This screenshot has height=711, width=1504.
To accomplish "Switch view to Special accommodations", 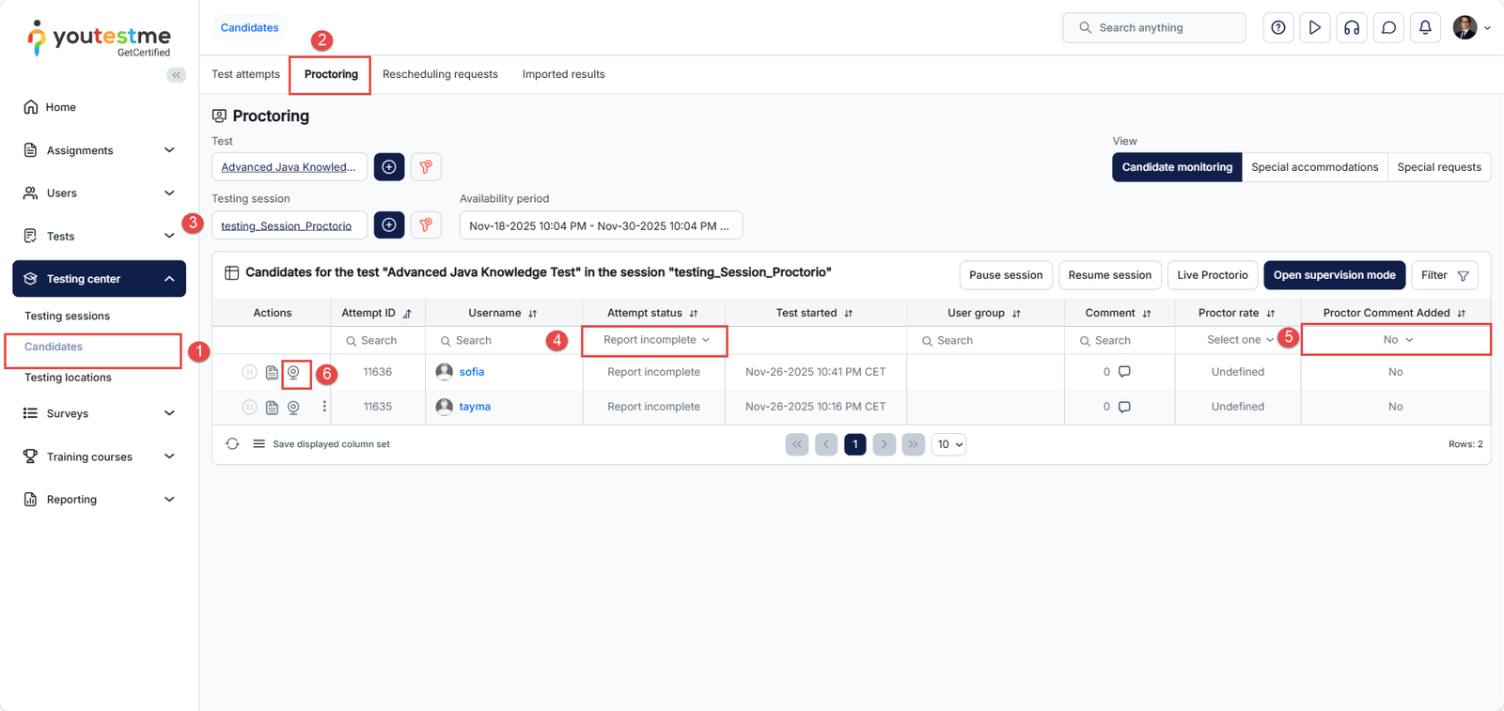I will 1314,167.
